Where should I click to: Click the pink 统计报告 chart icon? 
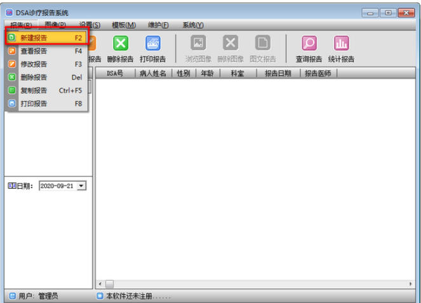pyautogui.click(x=341, y=43)
